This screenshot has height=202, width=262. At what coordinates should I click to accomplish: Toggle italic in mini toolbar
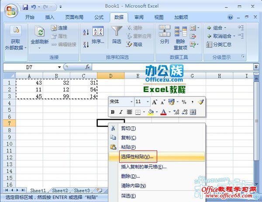coord(121,112)
